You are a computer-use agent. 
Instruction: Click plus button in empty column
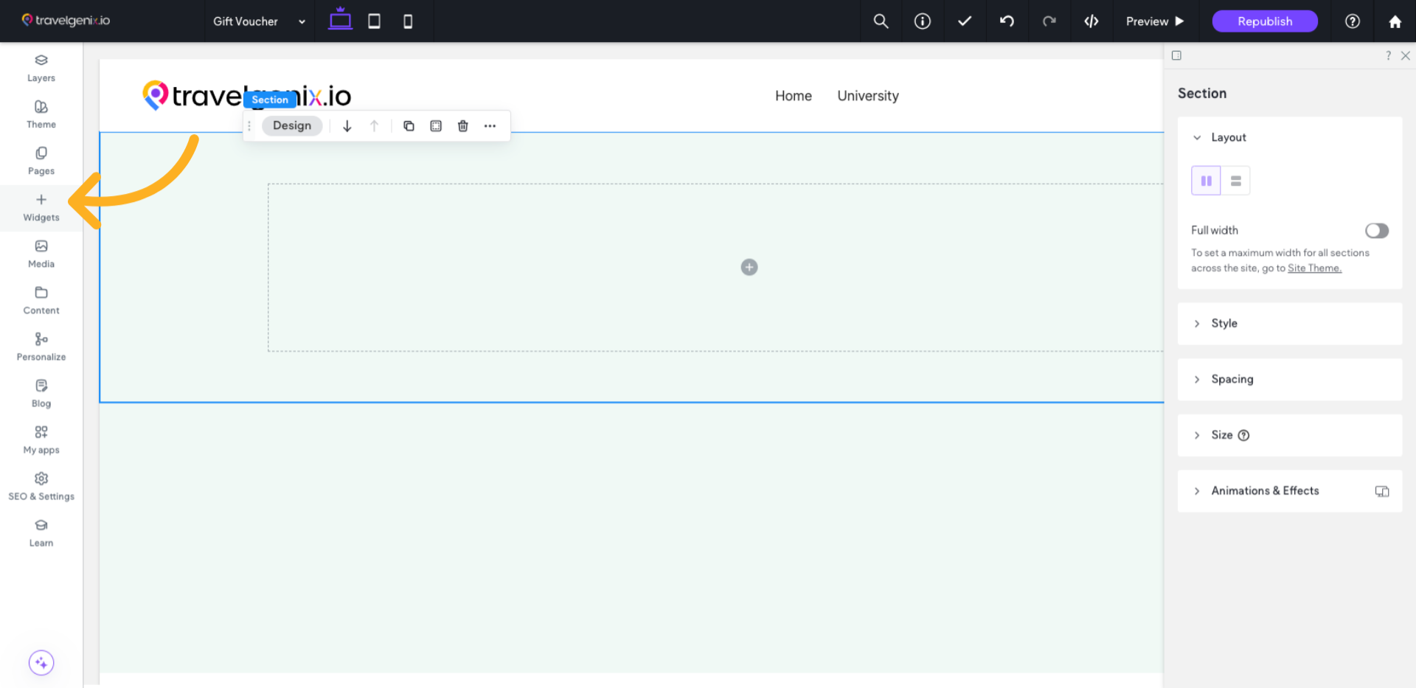coord(749,267)
